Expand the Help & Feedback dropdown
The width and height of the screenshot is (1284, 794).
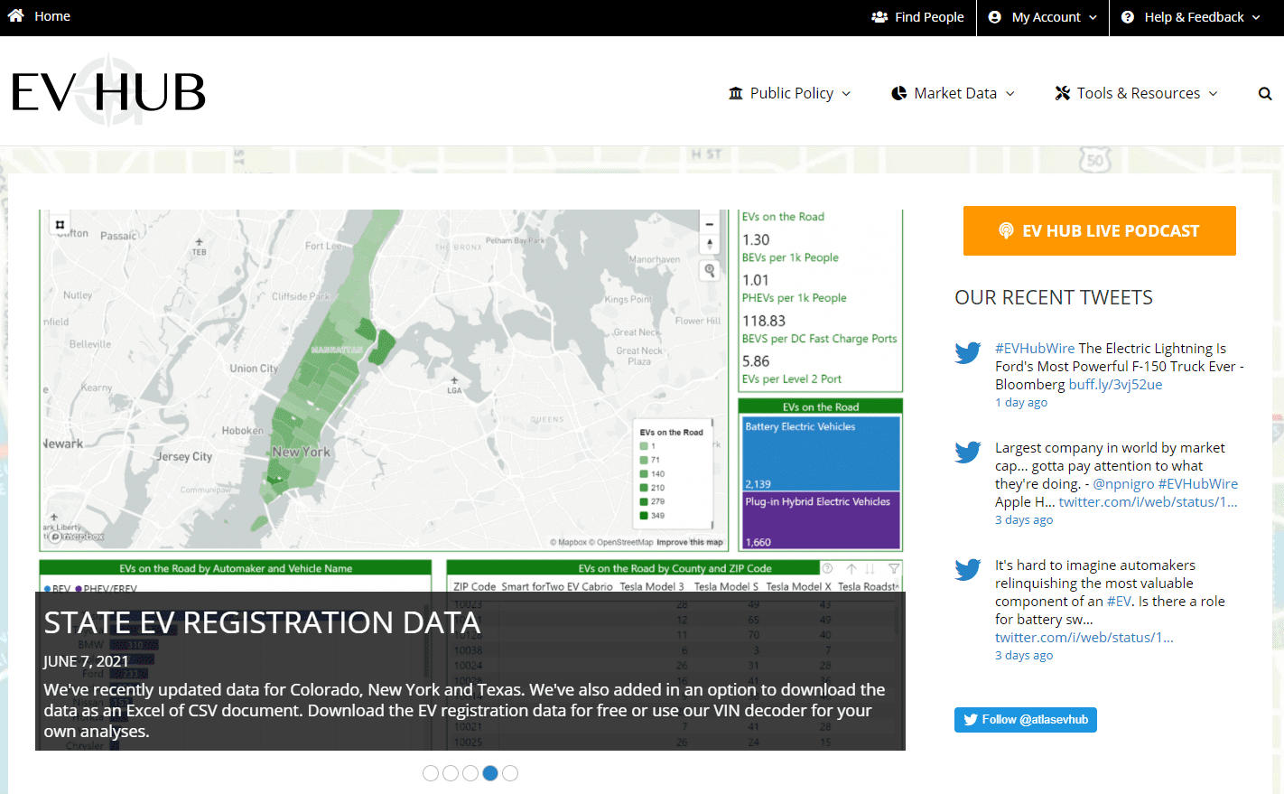click(1191, 17)
